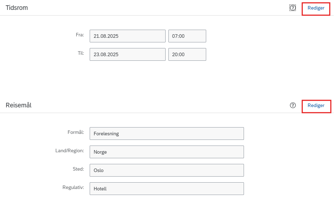Viewport: 334px width, 219px height.
Task: Select the Fra date field 21.08.2025
Action: coord(127,36)
